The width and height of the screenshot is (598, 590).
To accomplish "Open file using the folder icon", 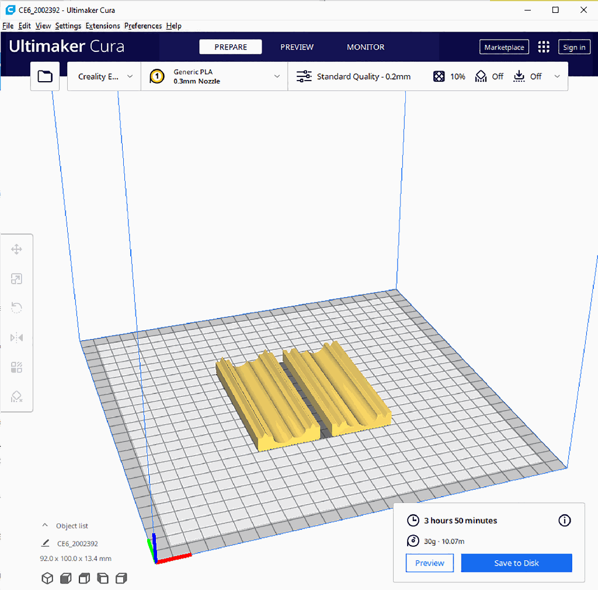I will pyautogui.click(x=45, y=76).
